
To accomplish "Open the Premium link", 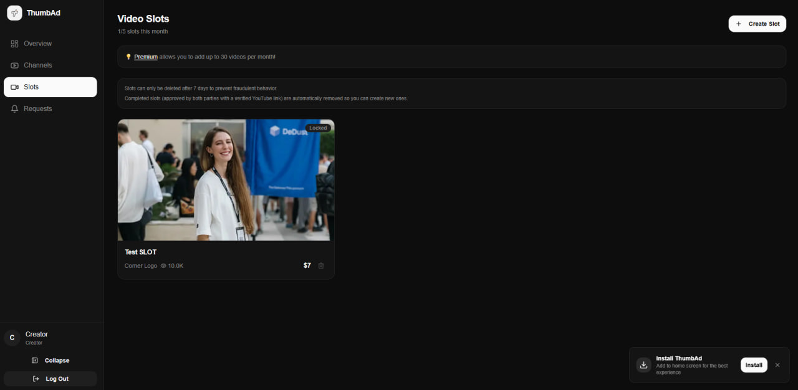I will 145,56.
